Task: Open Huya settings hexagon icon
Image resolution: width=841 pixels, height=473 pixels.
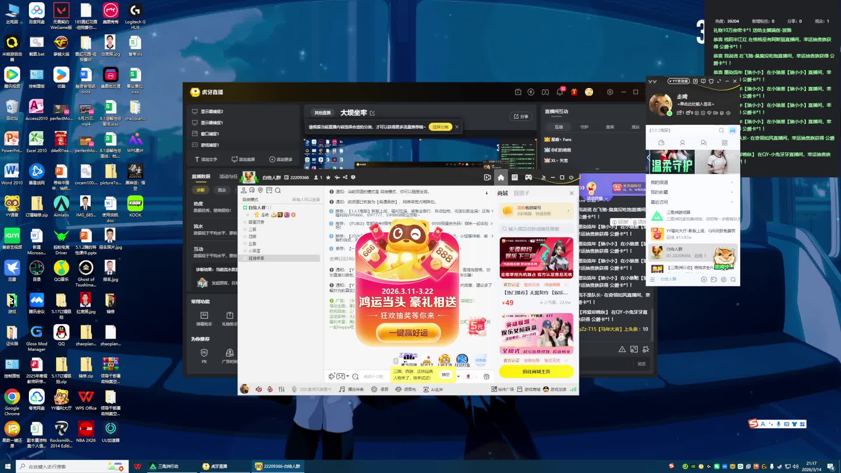Action: 610,92
